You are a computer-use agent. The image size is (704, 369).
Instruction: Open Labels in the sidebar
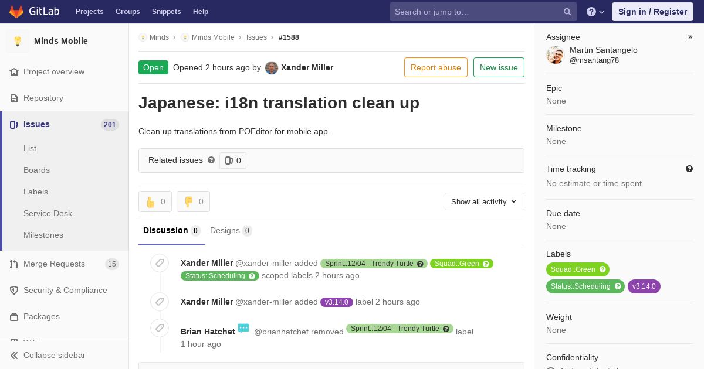coord(36,192)
